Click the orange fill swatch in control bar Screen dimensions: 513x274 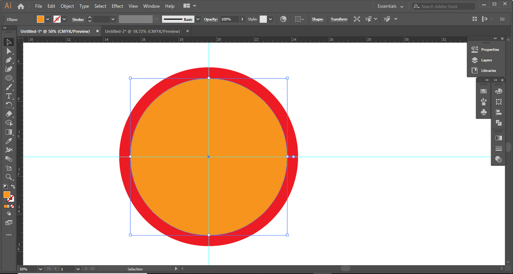pos(40,19)
